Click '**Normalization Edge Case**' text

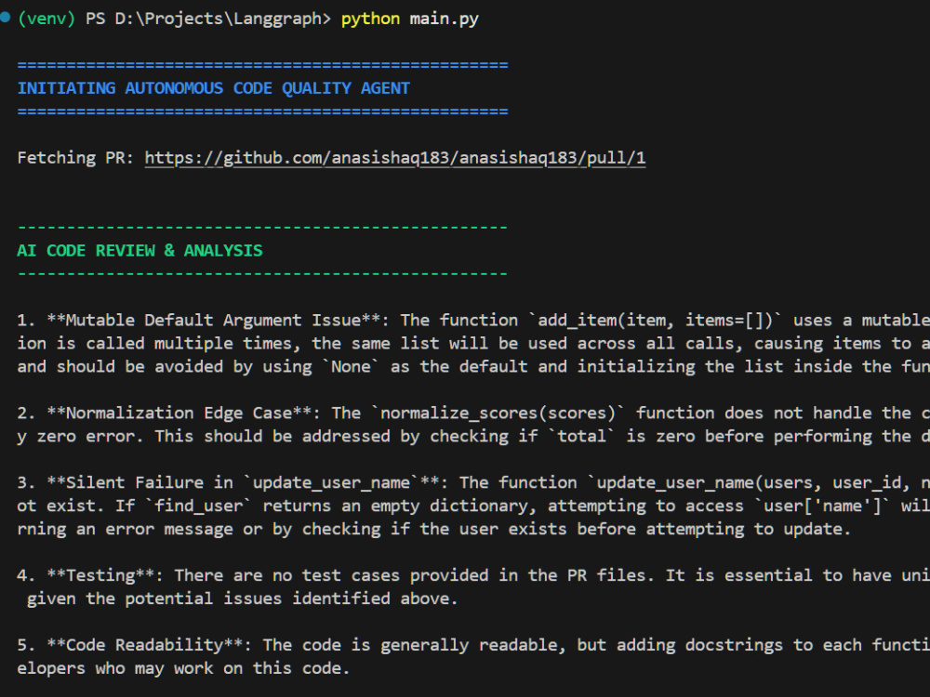click(x=179, y=414)
